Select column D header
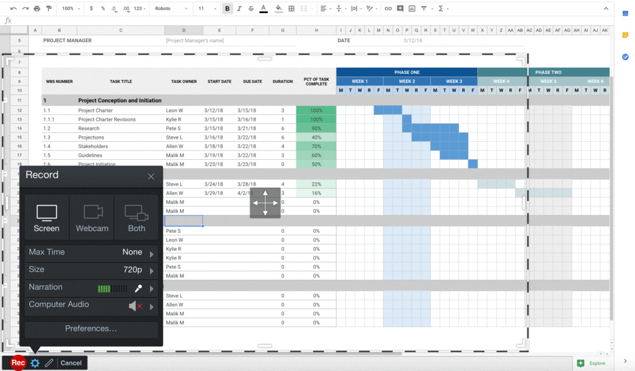 tap(184, 30)
